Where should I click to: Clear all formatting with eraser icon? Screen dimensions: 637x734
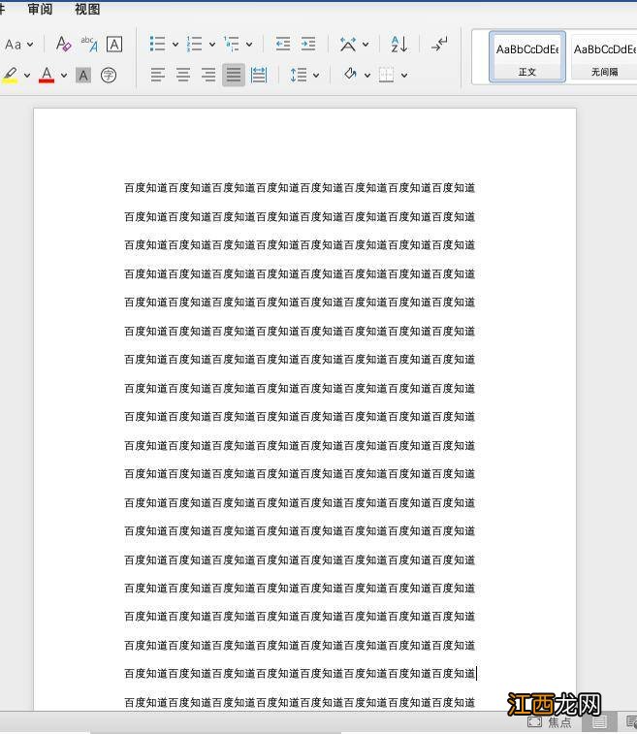point(63,44)
